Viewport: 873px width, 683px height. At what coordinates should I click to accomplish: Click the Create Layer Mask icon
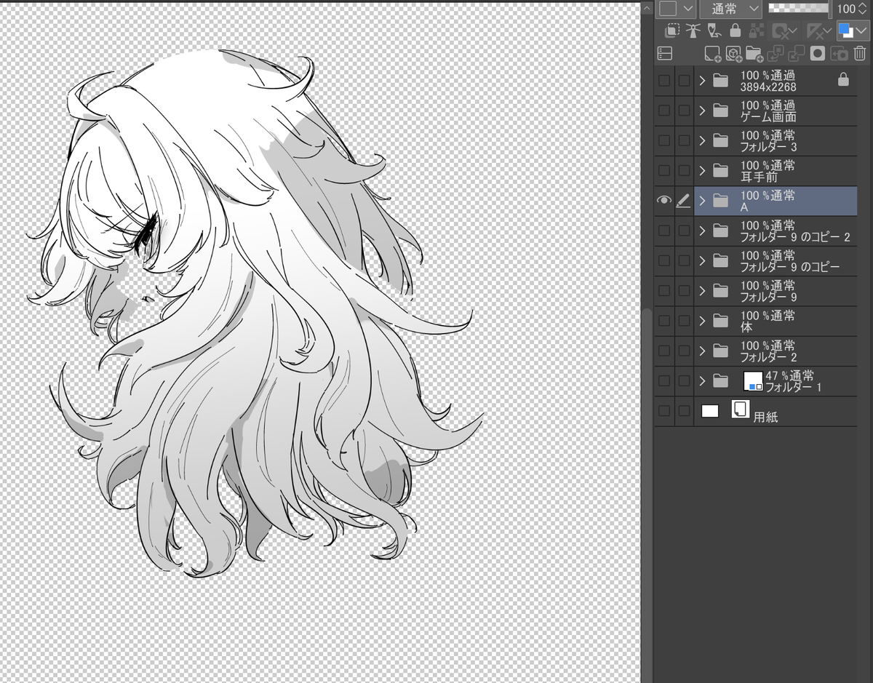[x=818, y=53]
